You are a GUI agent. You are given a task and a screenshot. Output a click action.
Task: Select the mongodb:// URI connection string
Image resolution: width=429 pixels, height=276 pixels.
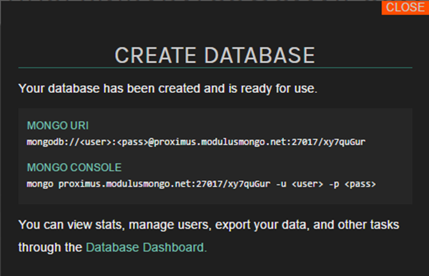tap(196, 142)
